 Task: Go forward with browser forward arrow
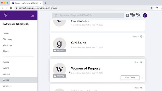(x=7, y=8)
